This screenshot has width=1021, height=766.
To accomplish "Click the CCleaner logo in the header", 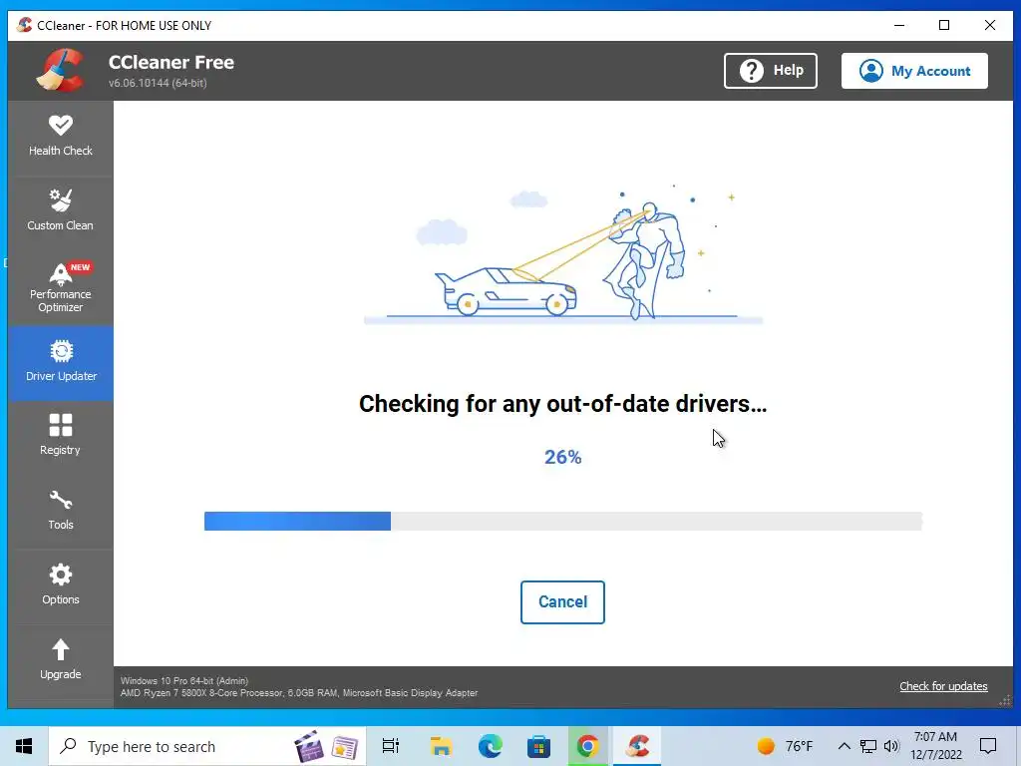I will pyautogui.click(x=61, y=71).
